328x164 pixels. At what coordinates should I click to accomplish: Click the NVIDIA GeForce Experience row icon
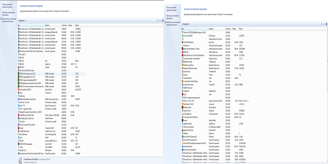click(18, 74)
